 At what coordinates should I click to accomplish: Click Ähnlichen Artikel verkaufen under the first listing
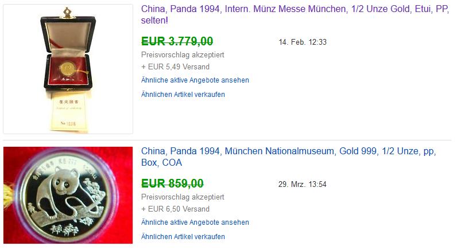(x=183, y=94)
